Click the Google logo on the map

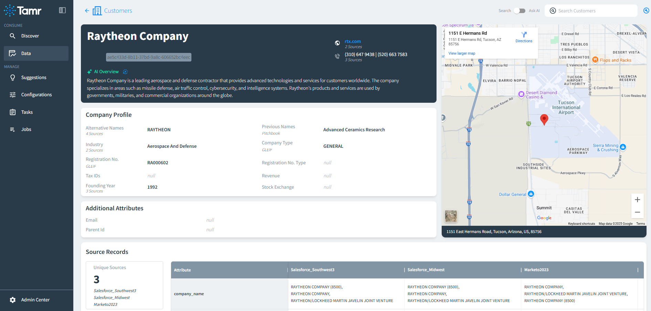(x=544, y=218)
